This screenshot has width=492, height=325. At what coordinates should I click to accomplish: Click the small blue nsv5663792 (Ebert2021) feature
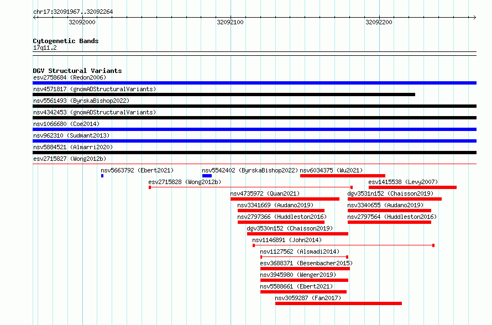[102, 176]
